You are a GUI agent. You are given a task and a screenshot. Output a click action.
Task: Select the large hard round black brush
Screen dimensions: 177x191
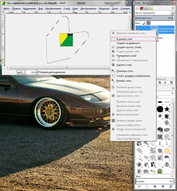(160, 109)
